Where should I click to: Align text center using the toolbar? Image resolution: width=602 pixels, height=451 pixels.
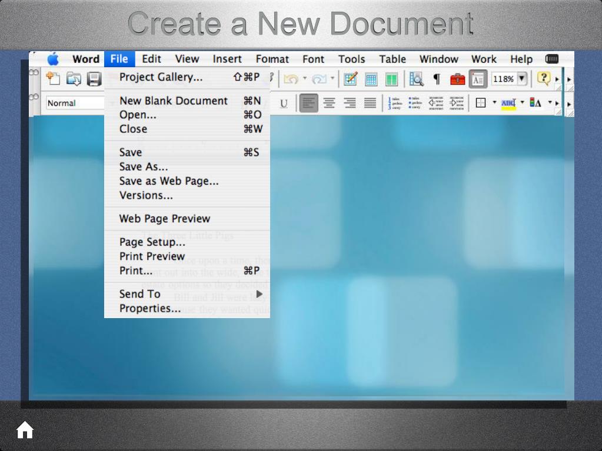pos(329,103)
